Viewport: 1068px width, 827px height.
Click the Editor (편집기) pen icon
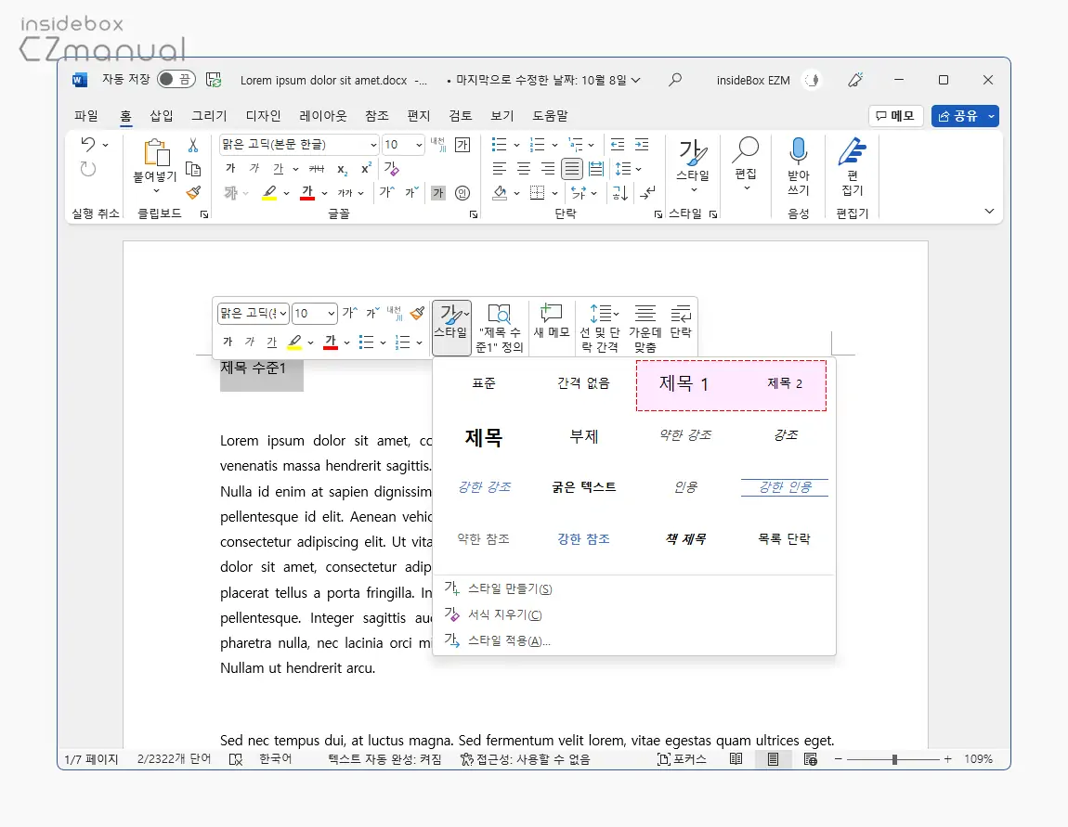[852, 150]
